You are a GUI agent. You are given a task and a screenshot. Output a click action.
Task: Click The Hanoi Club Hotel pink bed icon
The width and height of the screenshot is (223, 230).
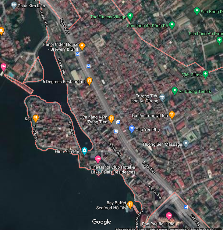point(98,159)
